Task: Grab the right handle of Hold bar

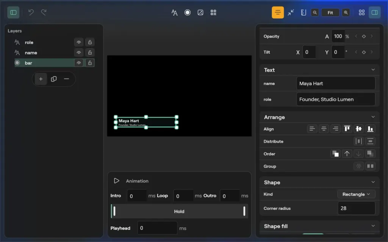Action: tap(244, 211)
